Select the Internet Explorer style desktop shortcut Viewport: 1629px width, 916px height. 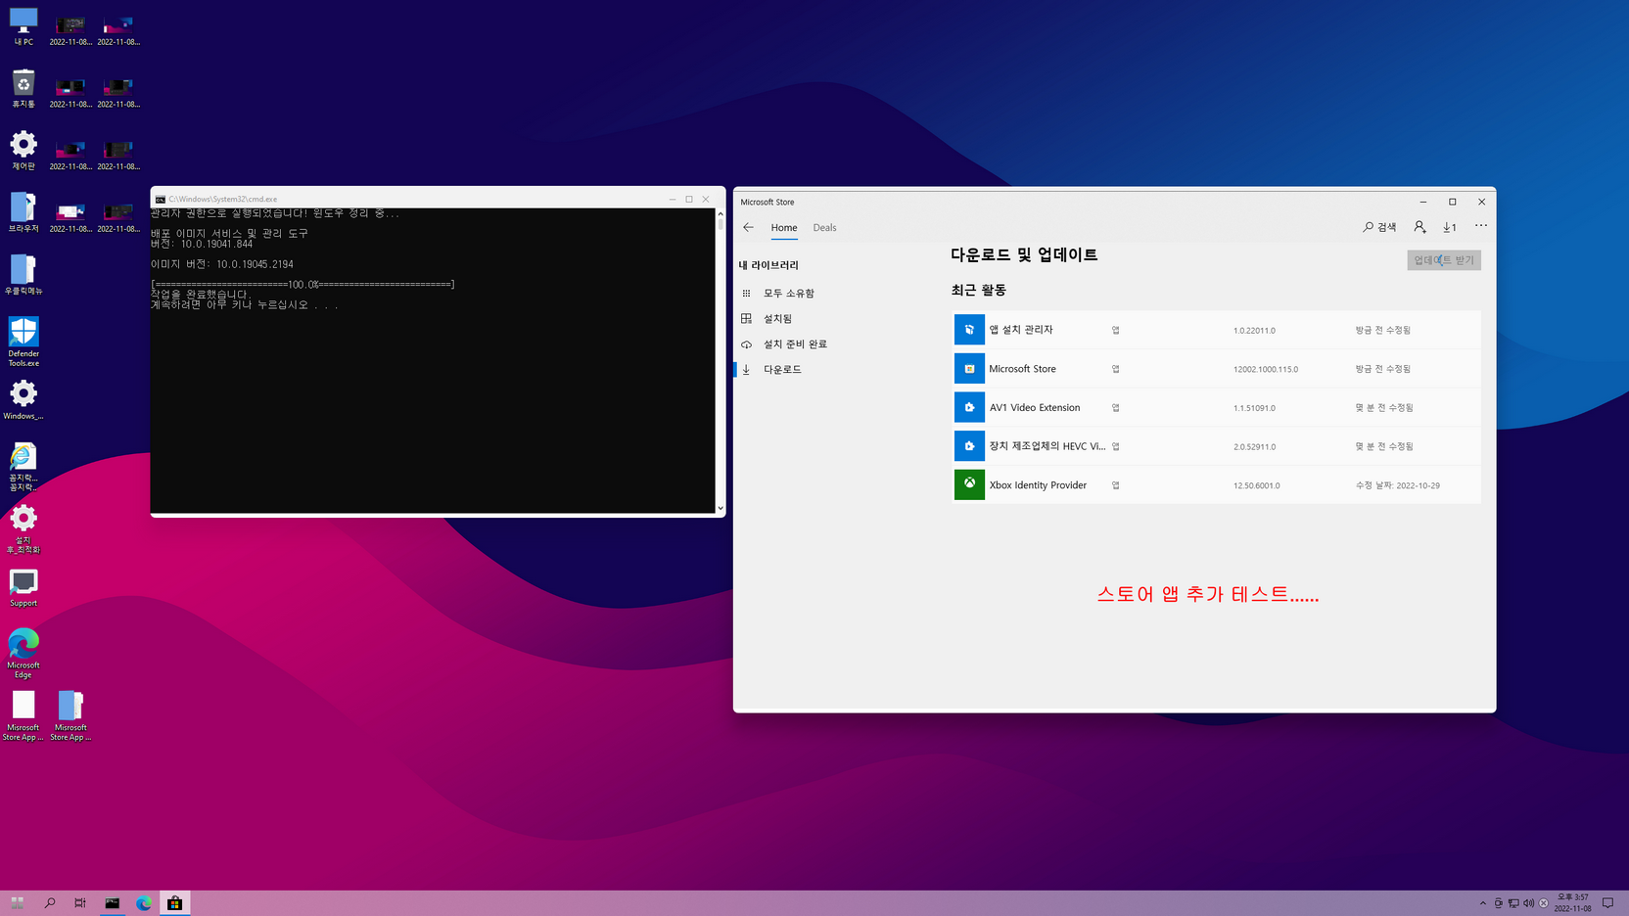[23, 467]
